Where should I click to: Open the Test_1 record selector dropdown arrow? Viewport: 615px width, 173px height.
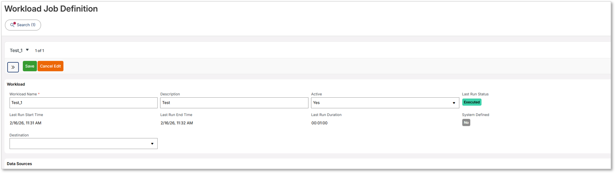[x=27, y=50]
